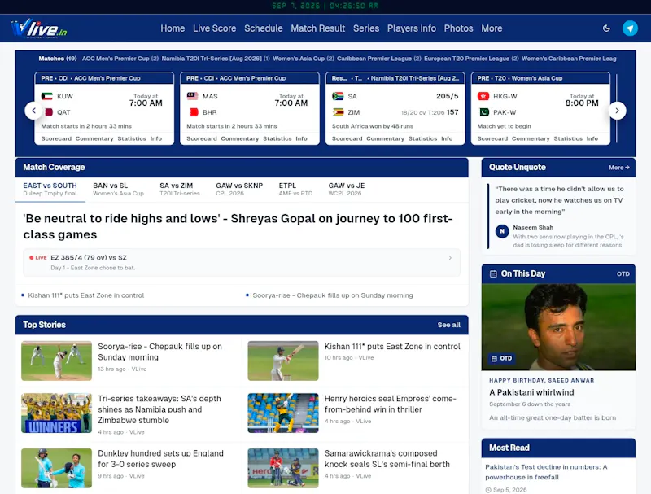Open Players Info page
The height and width of the screenshot is (494, 651).
click(412, 28)
